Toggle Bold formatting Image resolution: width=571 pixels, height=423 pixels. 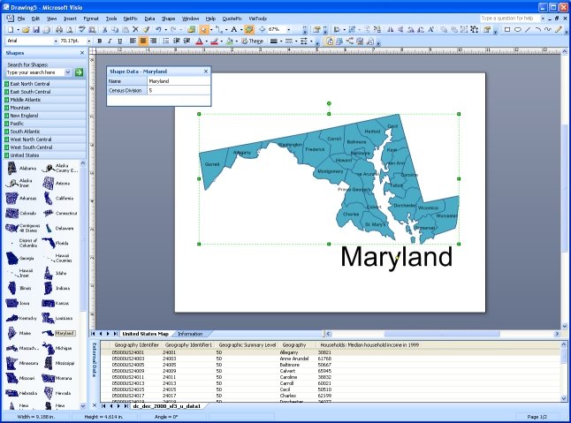pyautogui.click(x=99, y=42)
